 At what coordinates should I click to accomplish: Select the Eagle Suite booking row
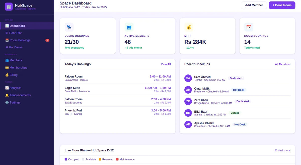(x=118, y=90)
